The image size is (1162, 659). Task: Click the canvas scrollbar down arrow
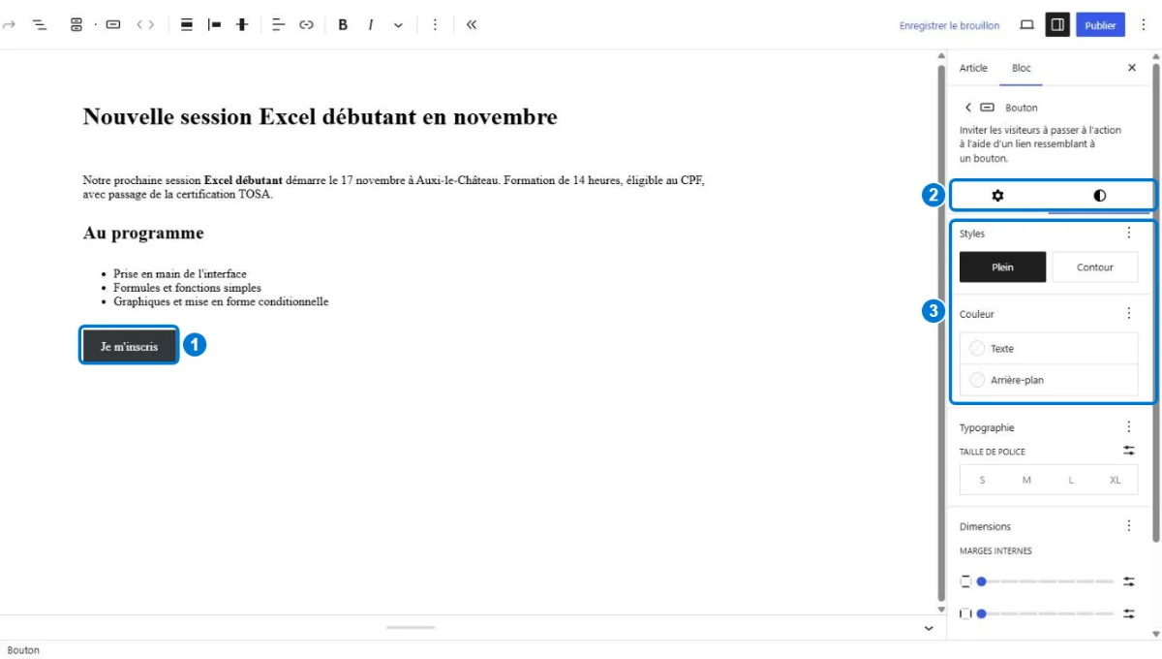940,611
